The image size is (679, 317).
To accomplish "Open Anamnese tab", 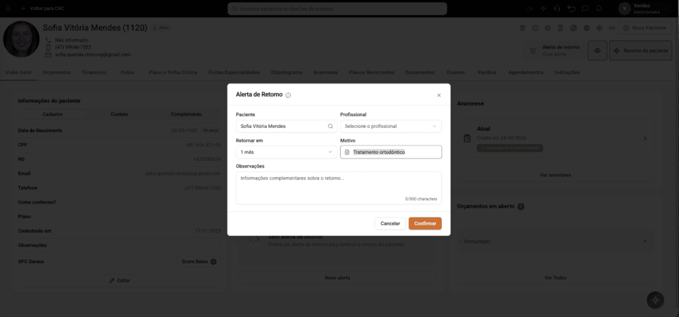I will click(x=326, y=72).
